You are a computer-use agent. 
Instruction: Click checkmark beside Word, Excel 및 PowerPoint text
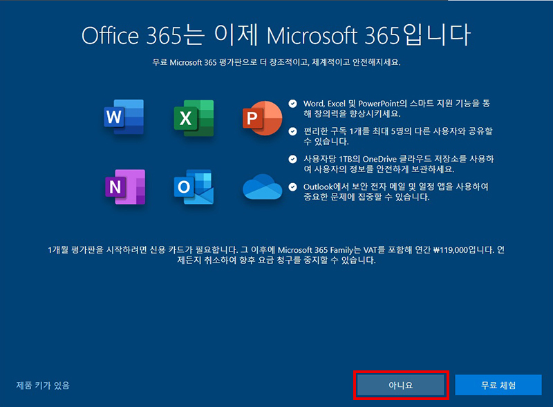[292, 104]
